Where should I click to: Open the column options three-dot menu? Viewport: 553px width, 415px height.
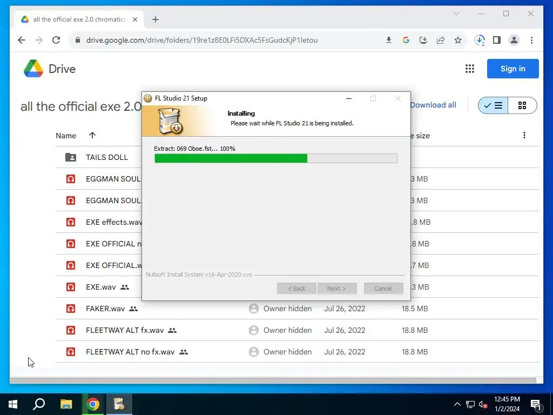[524, 135]
